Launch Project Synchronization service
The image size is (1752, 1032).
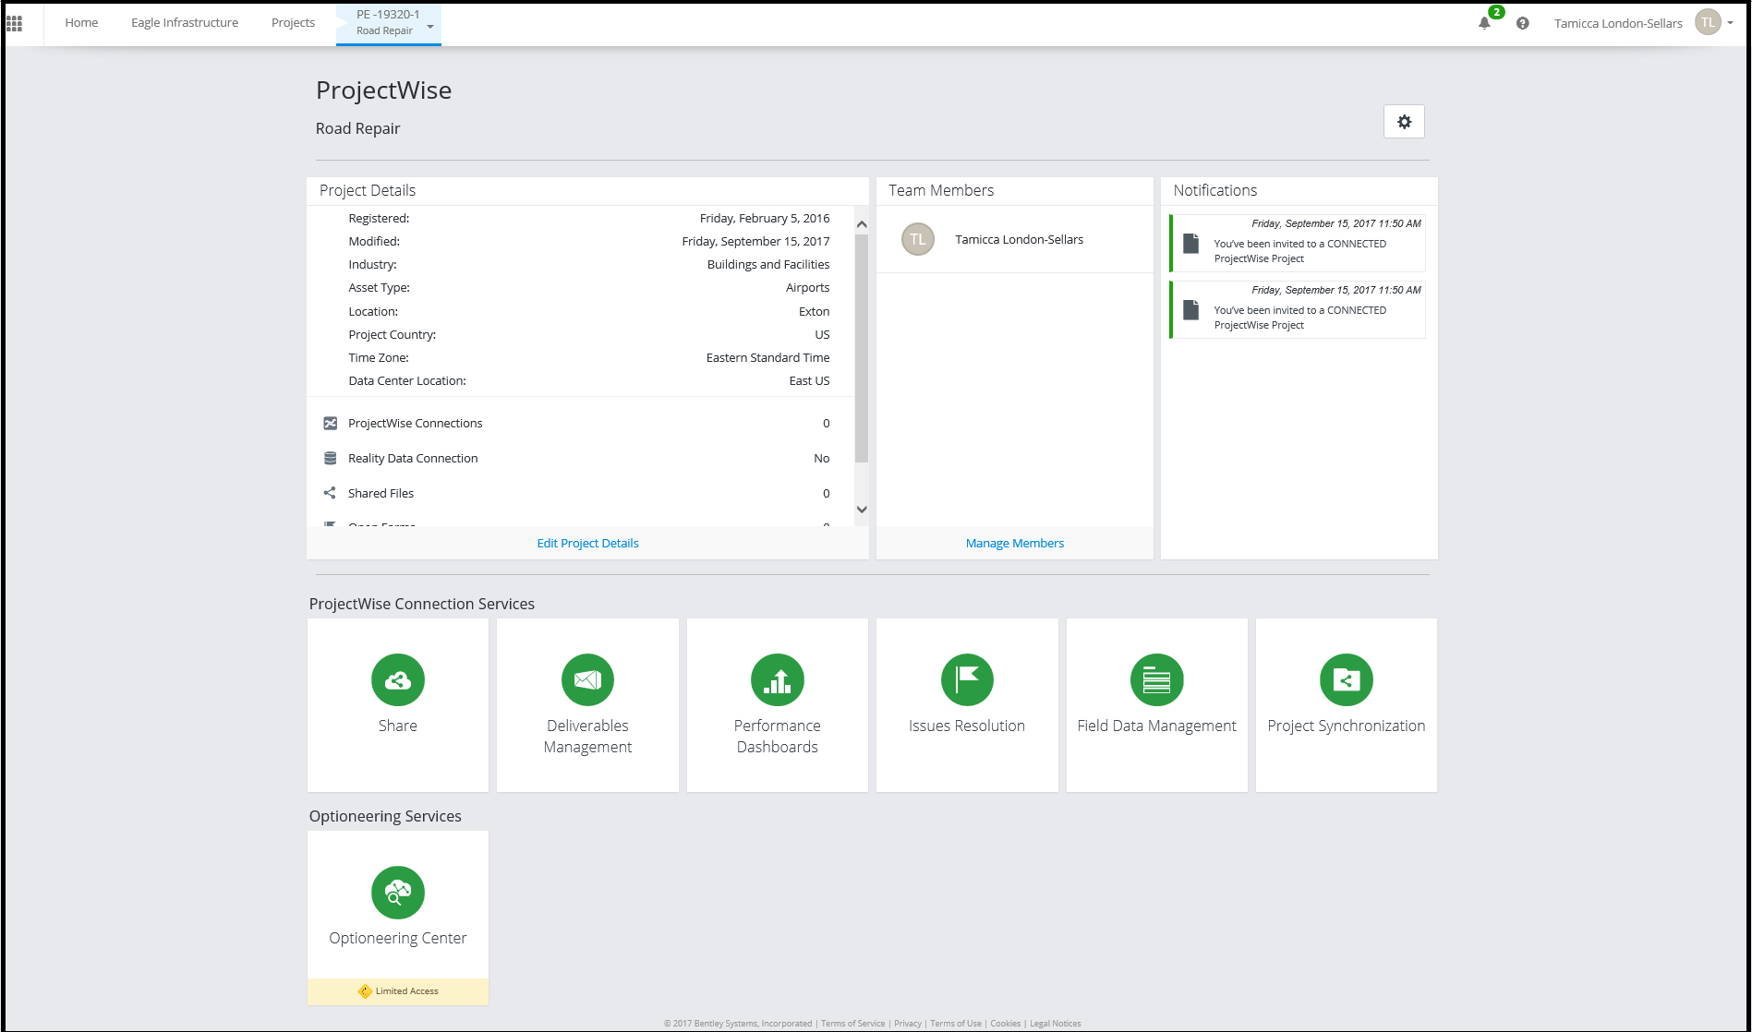point(1346,680)
